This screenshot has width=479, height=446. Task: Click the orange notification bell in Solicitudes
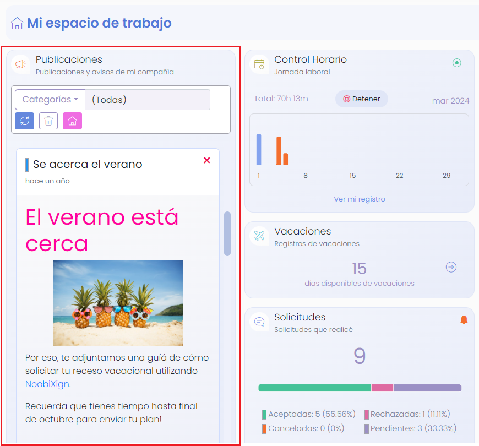(x=464, y=320)
